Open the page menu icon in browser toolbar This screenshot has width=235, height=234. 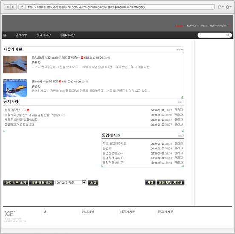(x=221, y=7)
